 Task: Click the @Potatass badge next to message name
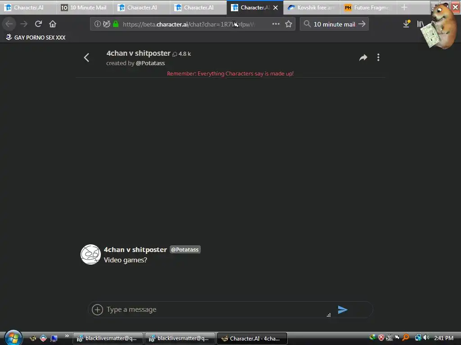(185, 250)
